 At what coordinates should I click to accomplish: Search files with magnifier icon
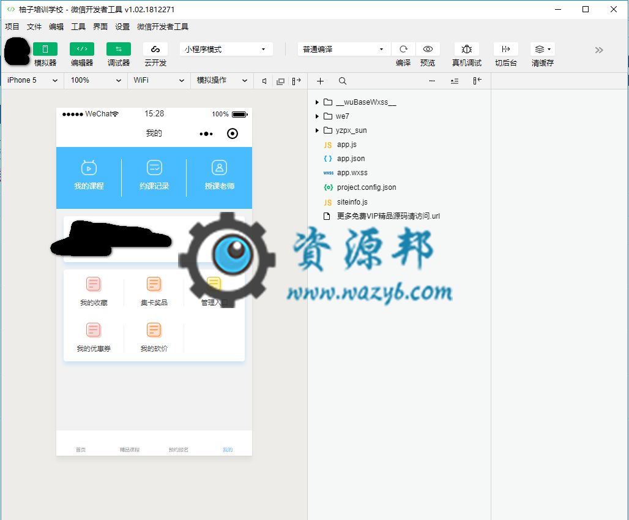tap(343, 81)
